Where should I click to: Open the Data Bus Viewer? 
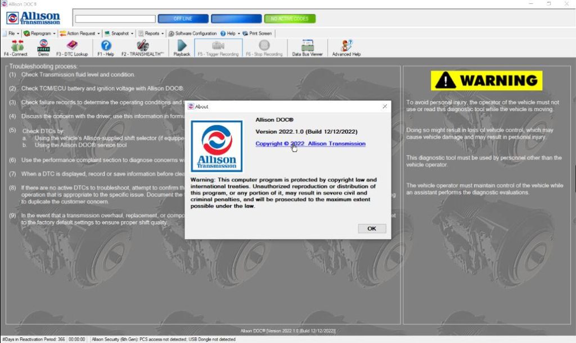tap(307, 48)
